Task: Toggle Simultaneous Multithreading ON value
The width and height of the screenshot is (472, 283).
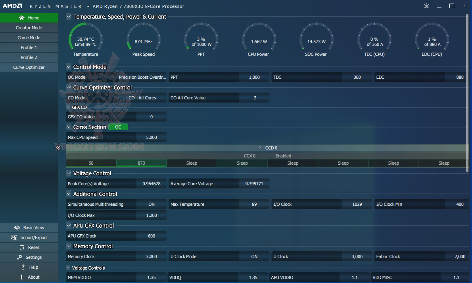Action: [152, 204]
